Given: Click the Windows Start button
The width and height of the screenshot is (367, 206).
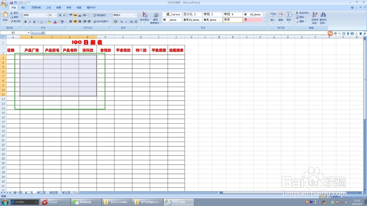Looking at the screenshot, I should coord(5,202).
